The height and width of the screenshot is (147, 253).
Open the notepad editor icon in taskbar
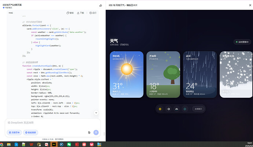click(24, 144)
